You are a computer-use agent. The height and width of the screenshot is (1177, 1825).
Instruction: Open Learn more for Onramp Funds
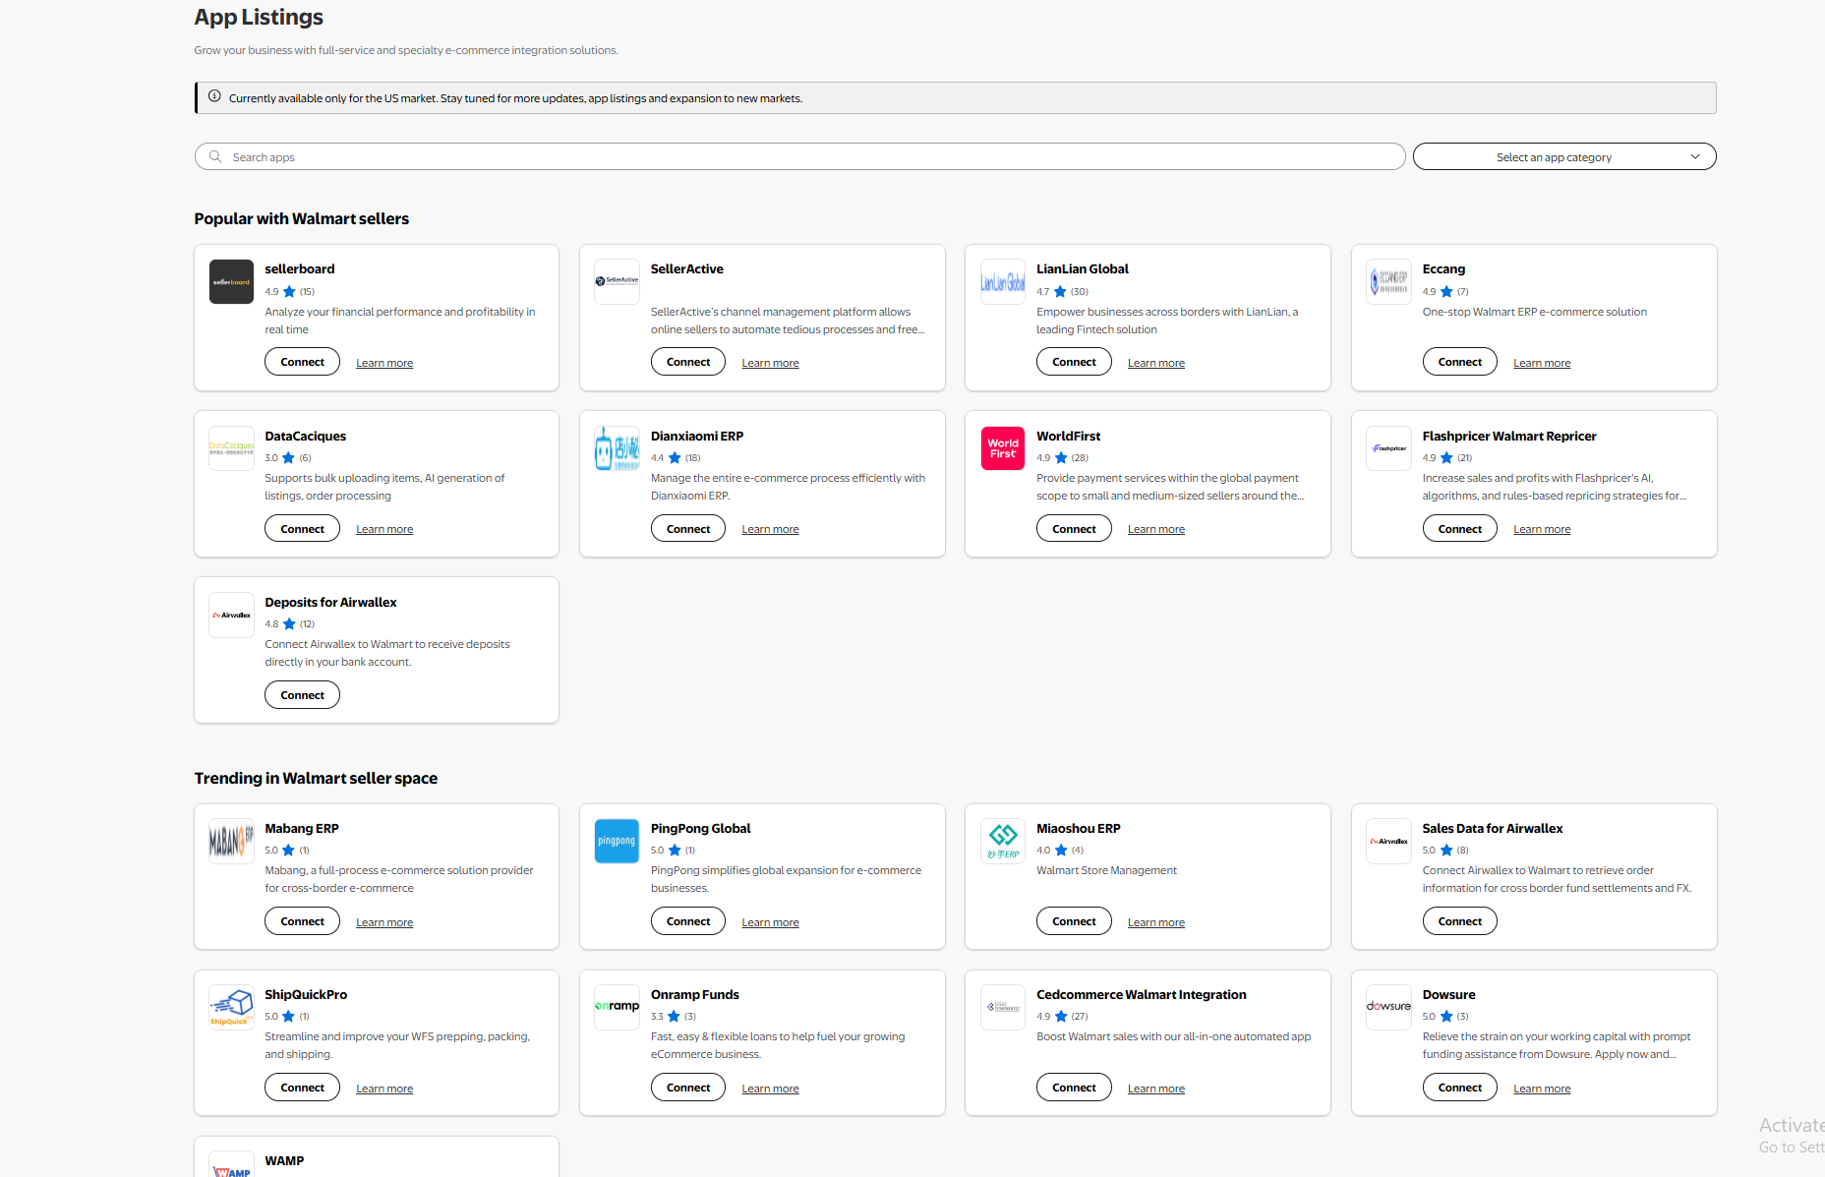(770, 1089)
